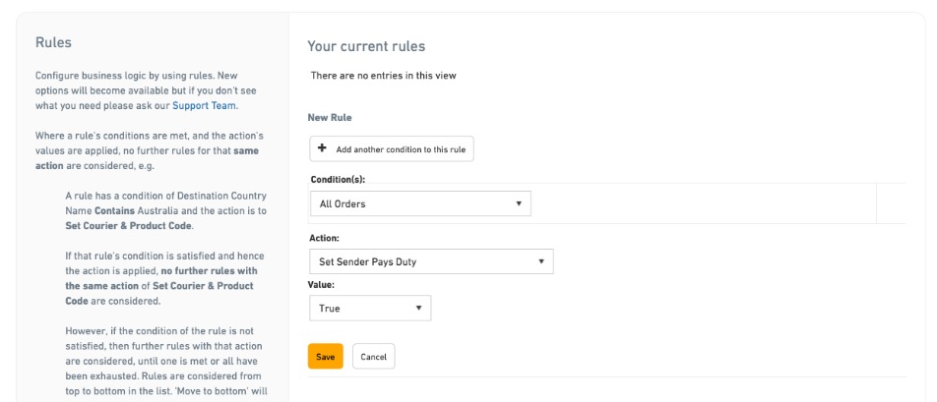Click the arrow on the Condition(s) dropdown
This screenshot has width=937, height=402.
click(x=518, y=203)
